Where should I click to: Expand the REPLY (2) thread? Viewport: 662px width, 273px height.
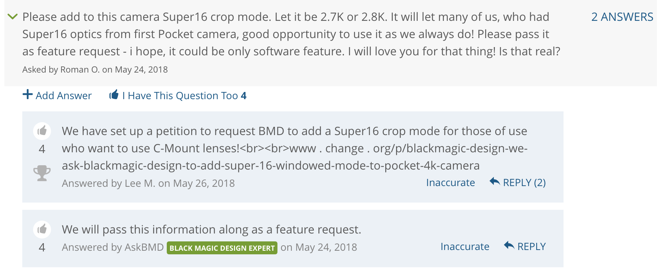[524, 182]
